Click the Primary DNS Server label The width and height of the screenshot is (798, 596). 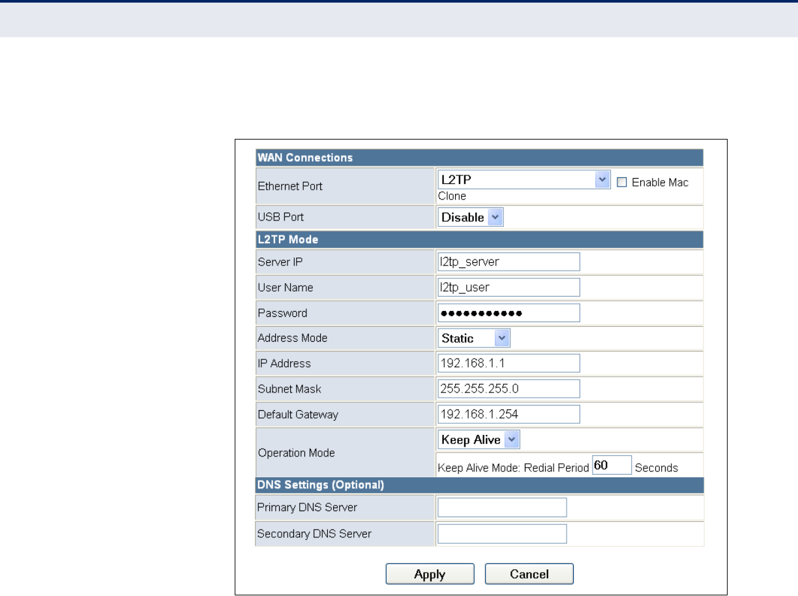tap(307, 507)
